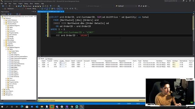The image size is (195, 109).
Task: Close the Object Explorer panel
Action: pos(35,12)
